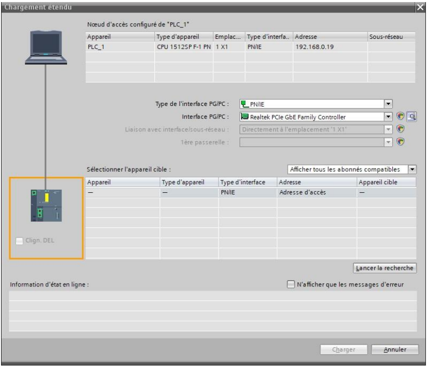Screen dimensions: 428x366
Task: Click PN/IE cell in target device table
Action: point(248,192)
